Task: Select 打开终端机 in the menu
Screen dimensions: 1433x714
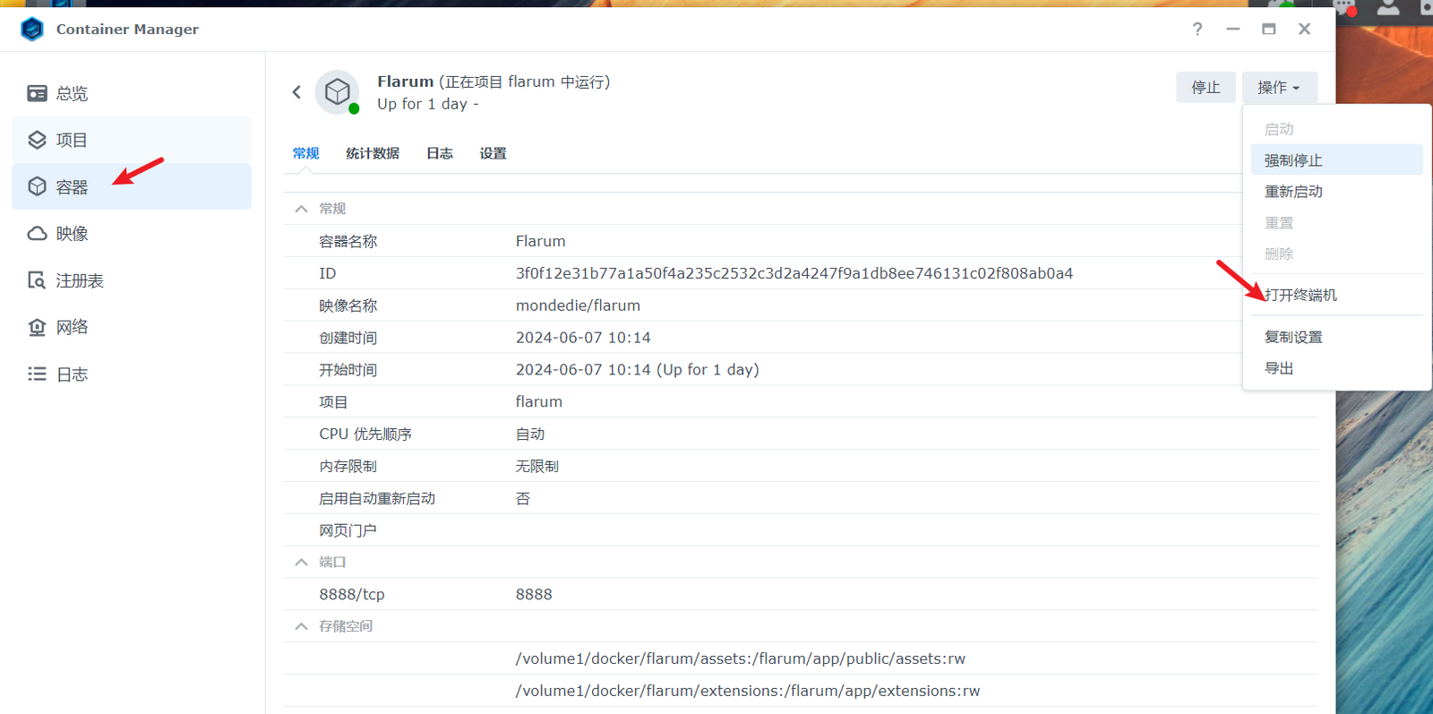Action: coord(1336,295)
